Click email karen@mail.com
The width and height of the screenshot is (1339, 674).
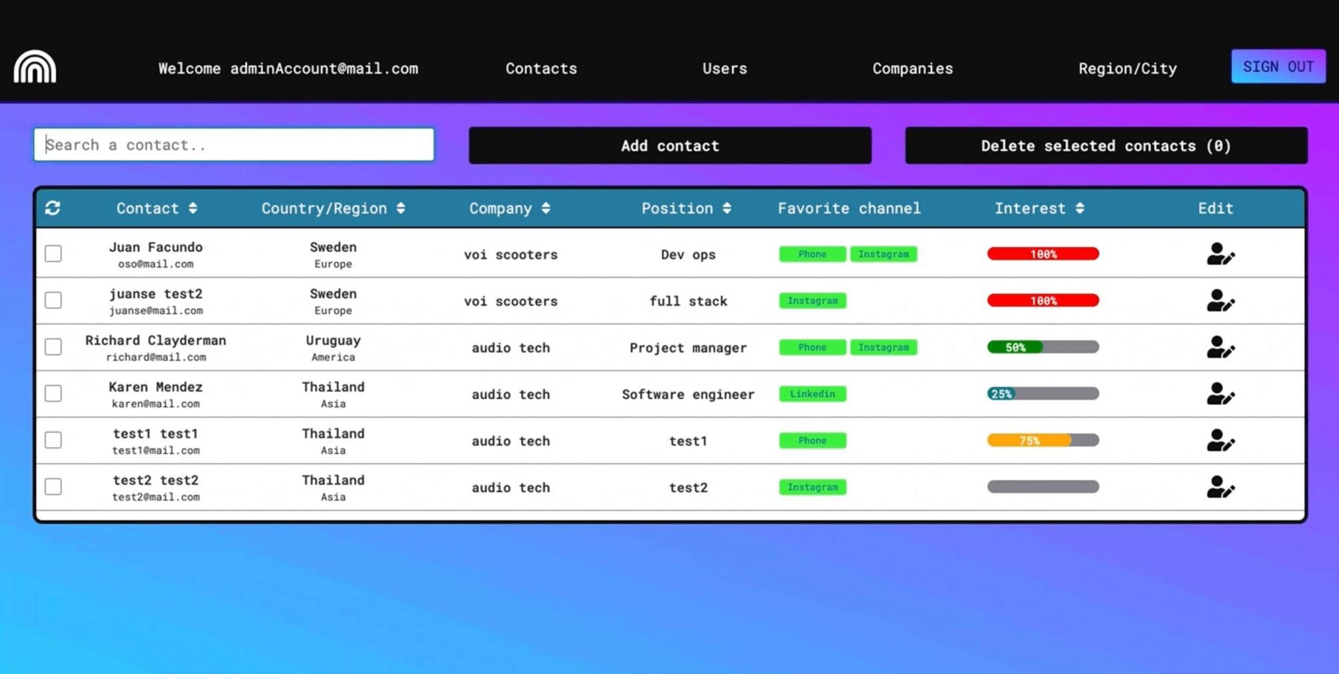coord(156,404)
